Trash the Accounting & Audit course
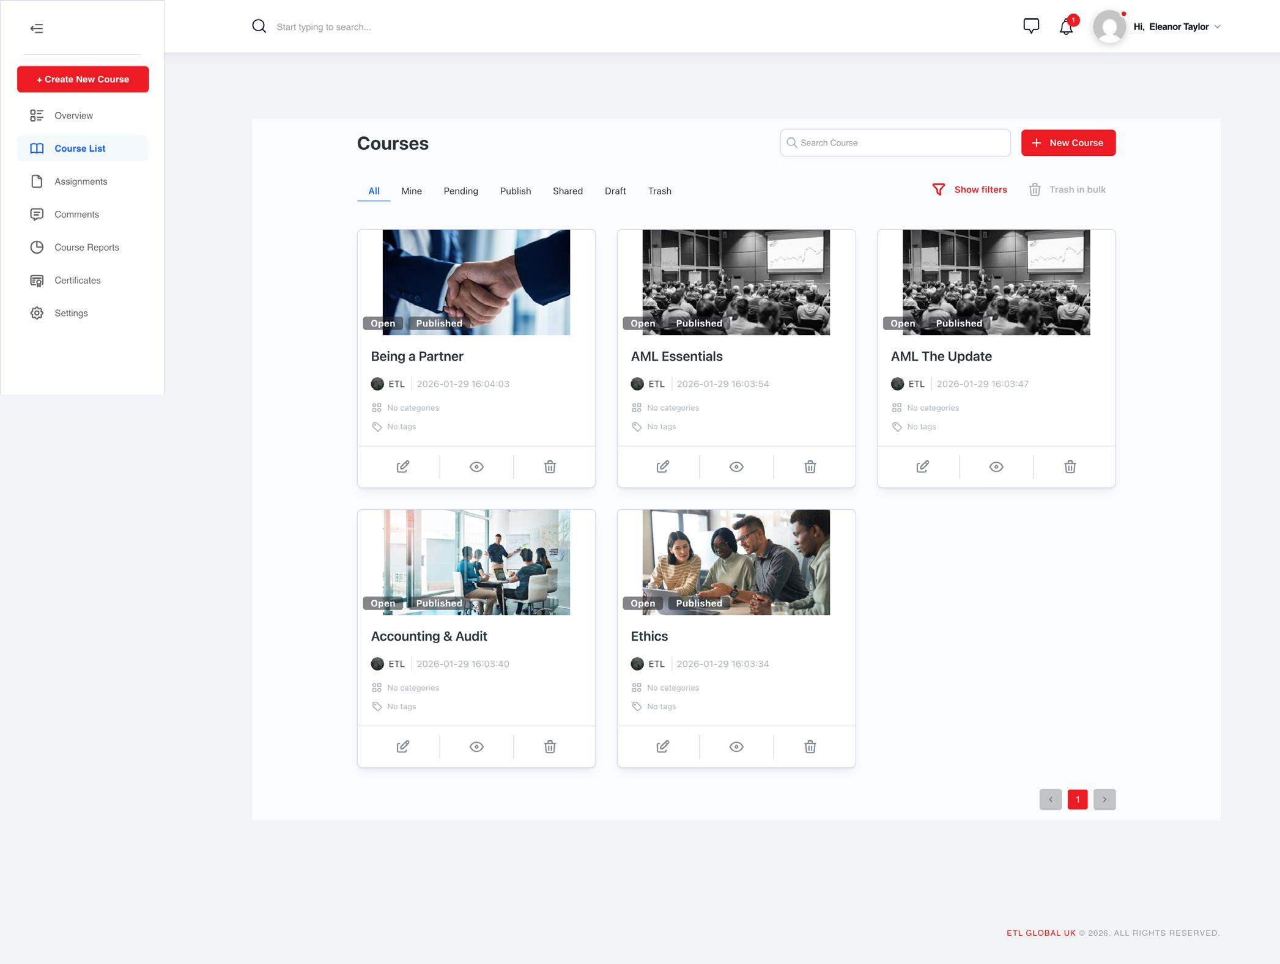 [550, 747]
